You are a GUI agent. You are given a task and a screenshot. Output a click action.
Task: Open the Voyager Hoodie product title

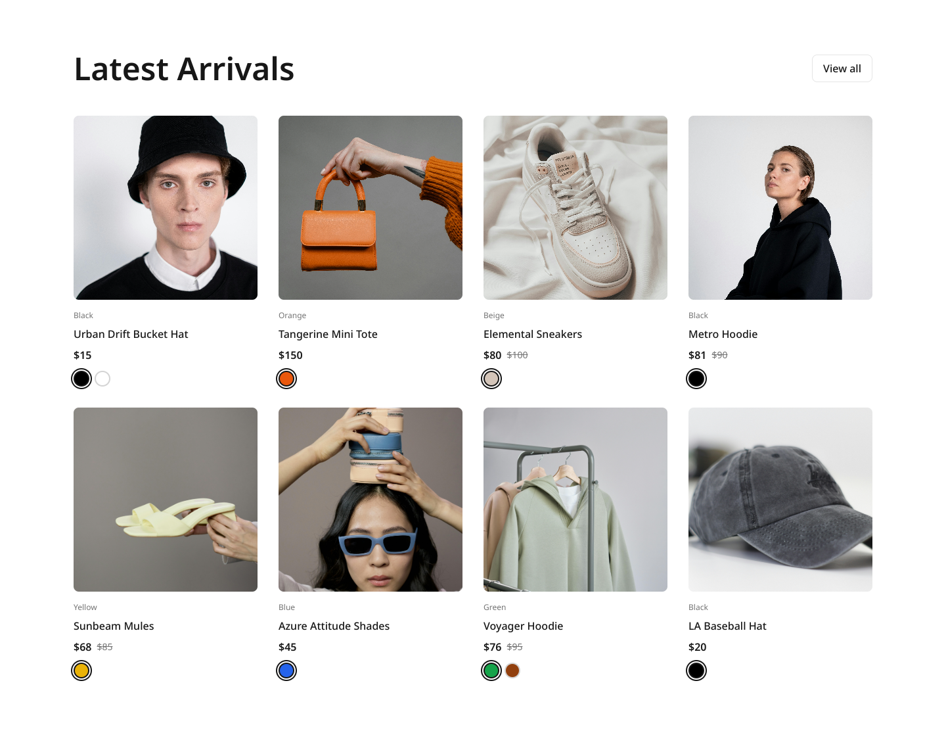tap(523, 626)
